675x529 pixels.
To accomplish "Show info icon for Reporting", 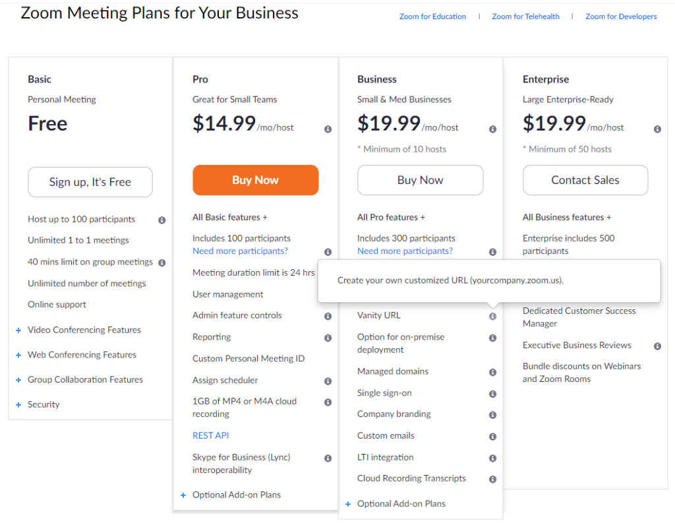I will (328, 338).
